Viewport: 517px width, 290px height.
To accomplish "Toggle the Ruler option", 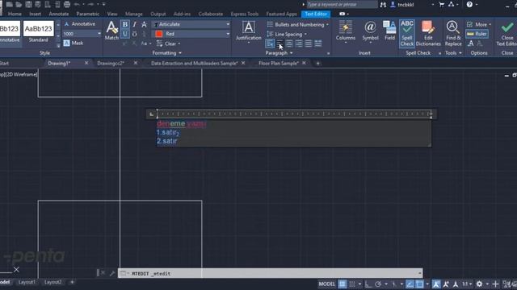I will click(477, 34).
